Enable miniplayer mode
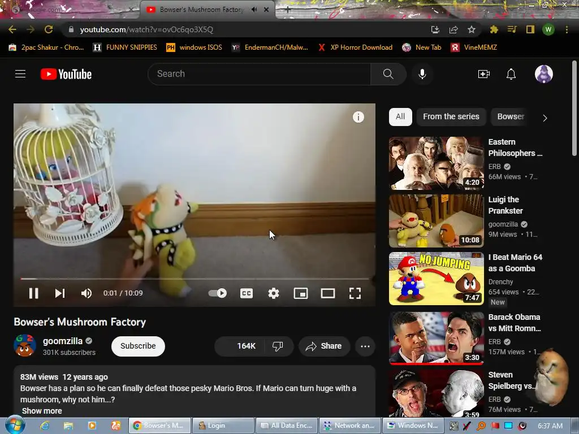The image size is (579, 434). pos(301,293)
